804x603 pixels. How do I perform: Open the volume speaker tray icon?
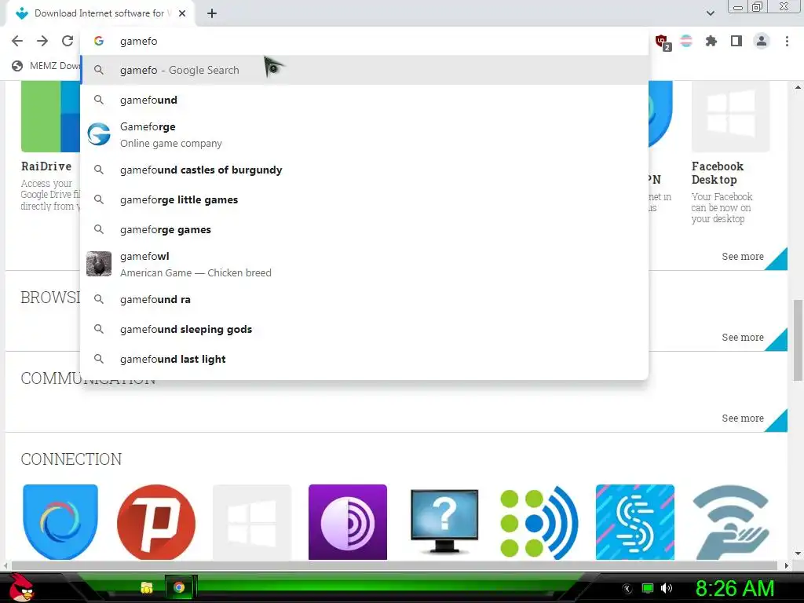(x=667, y=588)
